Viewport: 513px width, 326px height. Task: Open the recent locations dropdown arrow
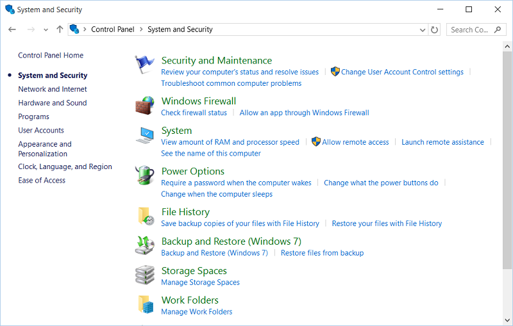pos(46,29)
